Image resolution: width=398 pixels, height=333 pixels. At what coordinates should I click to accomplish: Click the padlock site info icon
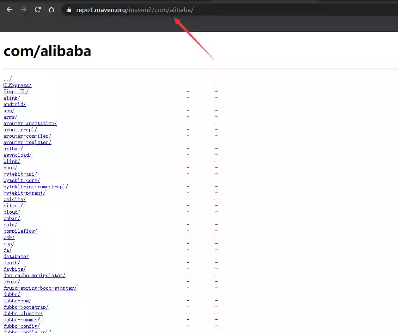(69, 10)
